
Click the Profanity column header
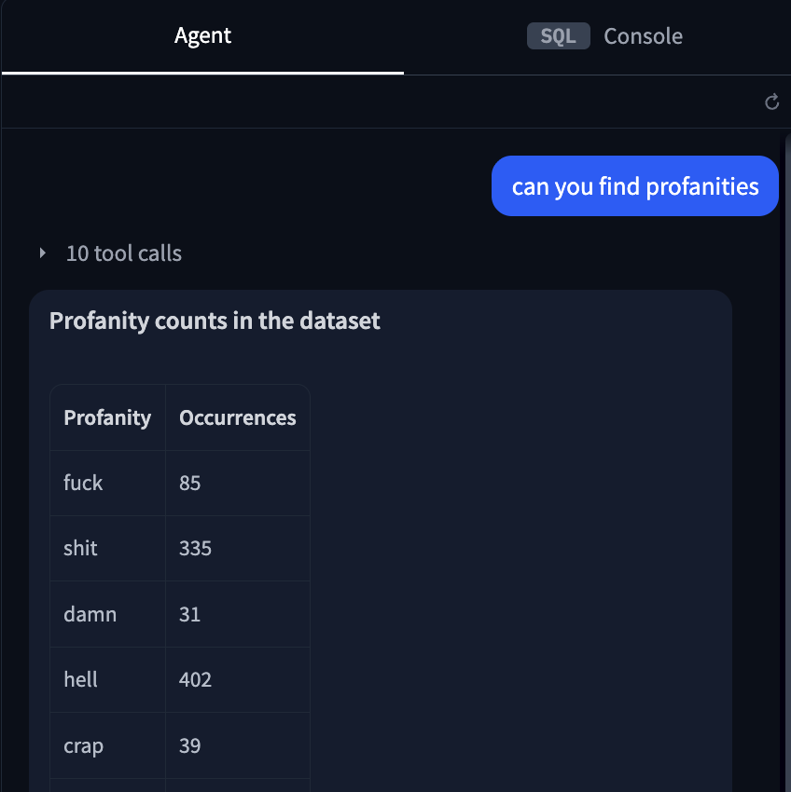pos(107,417)
